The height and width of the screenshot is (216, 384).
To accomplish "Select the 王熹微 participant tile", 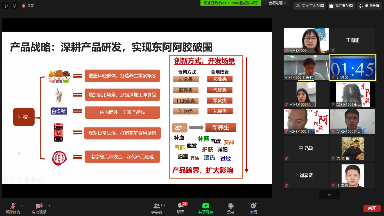I will [353, 175].
